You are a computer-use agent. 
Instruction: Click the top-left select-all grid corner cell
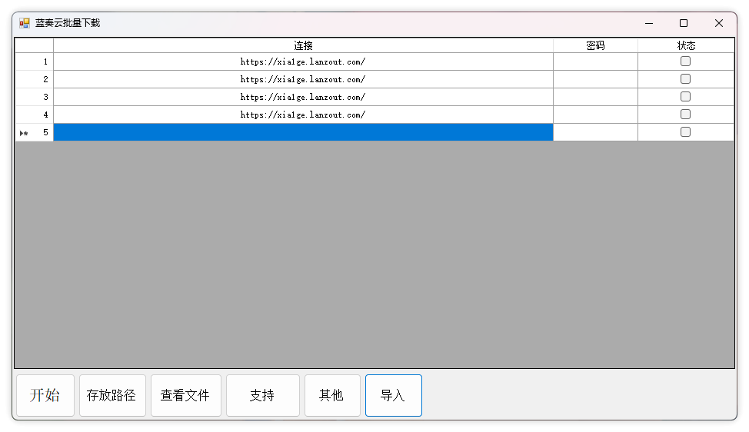click(x=35, y=45)
